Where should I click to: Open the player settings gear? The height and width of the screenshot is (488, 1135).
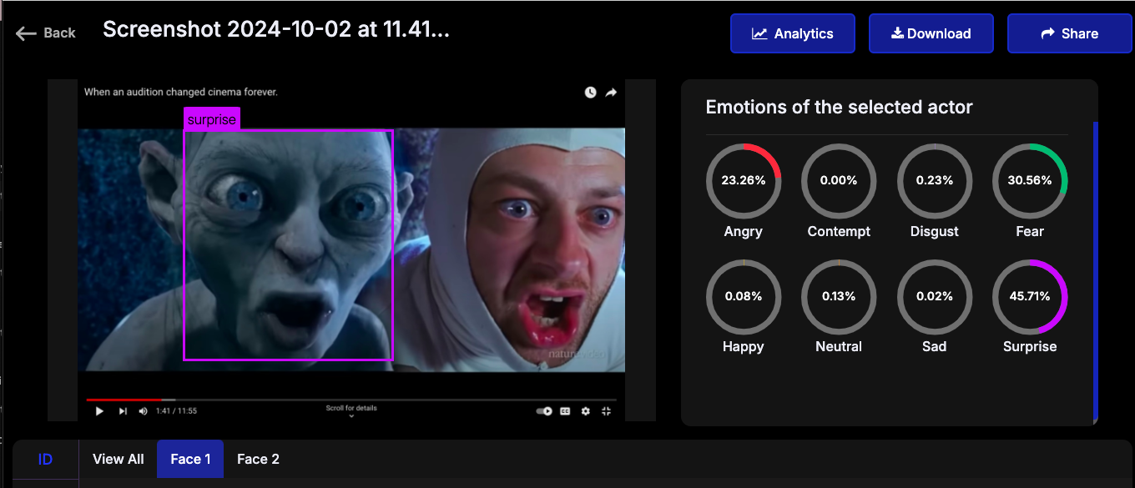pos(586,410)
